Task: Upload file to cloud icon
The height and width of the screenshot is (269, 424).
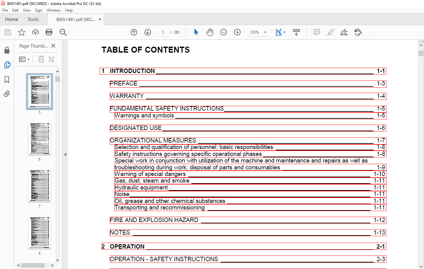Action: tap(35, 32)
